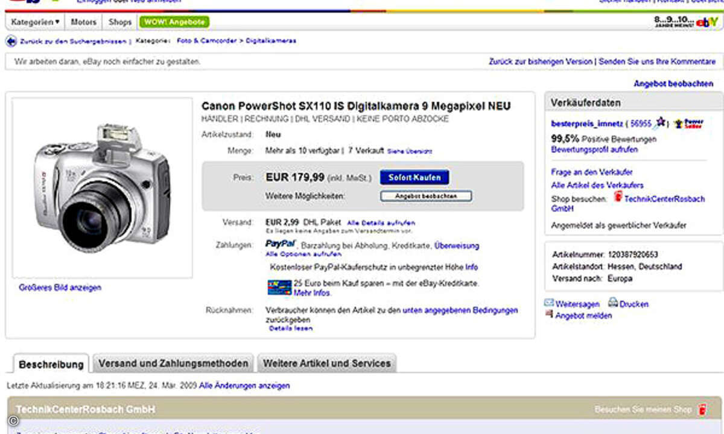Click the Drucken link
The width and height of the screenshot is (724, 434).
[x=634, y=304]
